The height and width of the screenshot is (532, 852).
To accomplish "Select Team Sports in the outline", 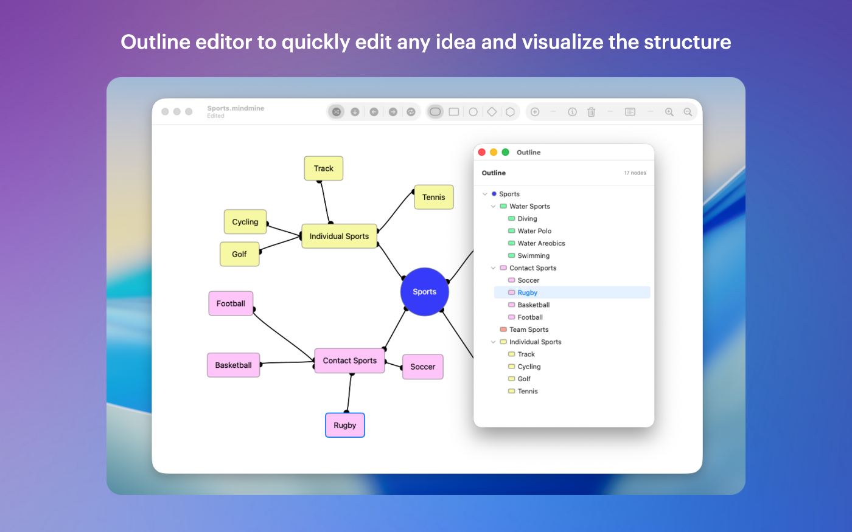I will click(x=529, y=330).
